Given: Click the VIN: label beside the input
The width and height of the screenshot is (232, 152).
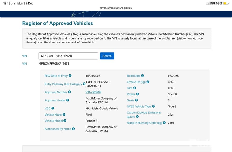Looking at the screenshot, I should pos(25,56).
